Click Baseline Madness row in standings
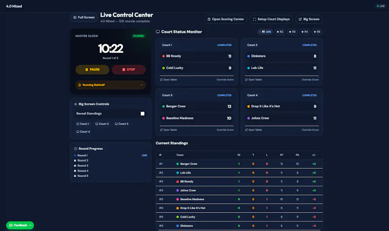The image size is (389, 231). click(239, 199)
